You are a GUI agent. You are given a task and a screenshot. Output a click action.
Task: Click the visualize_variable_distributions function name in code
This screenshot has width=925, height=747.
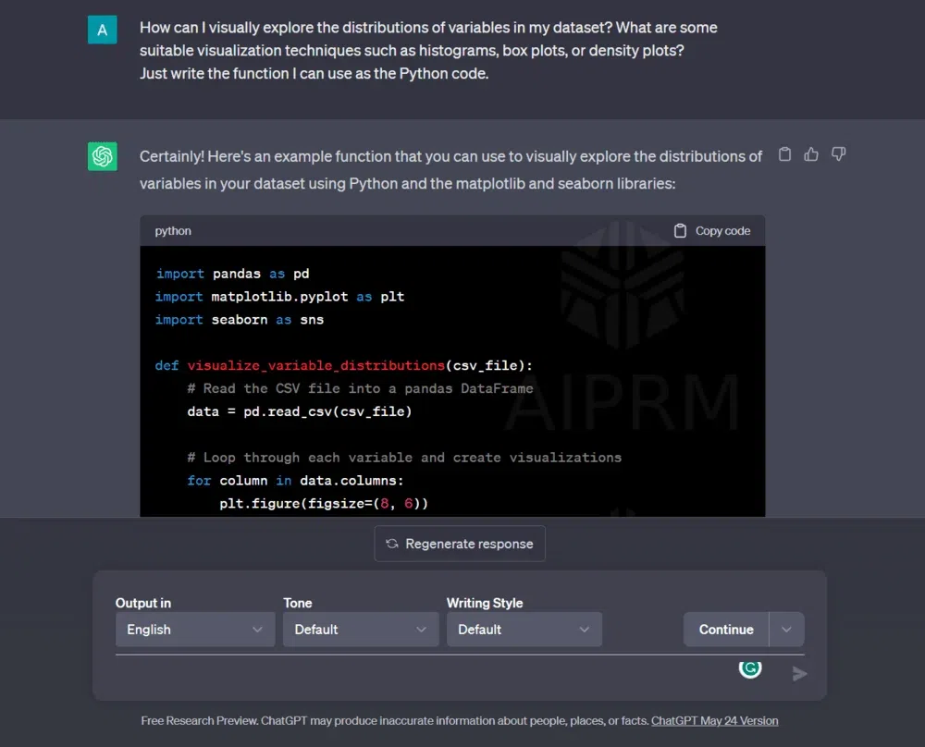(315, 365)
